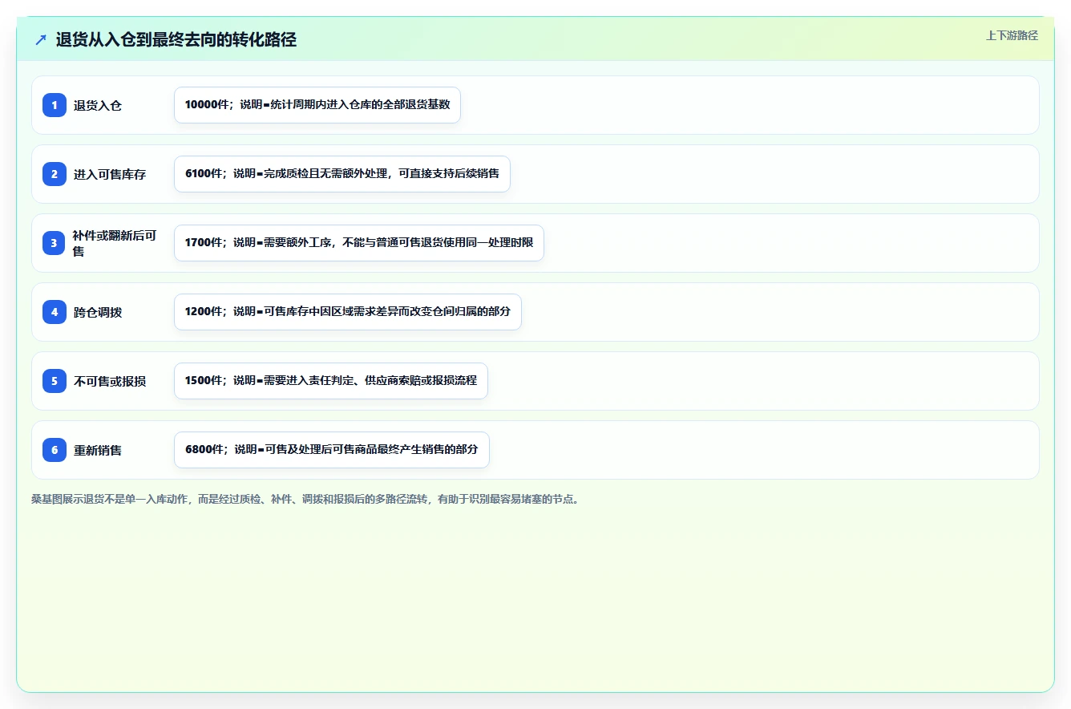Select the 重新销售 step label
The width and height of the screenshot is (1071, 709).
coord(98,450)
